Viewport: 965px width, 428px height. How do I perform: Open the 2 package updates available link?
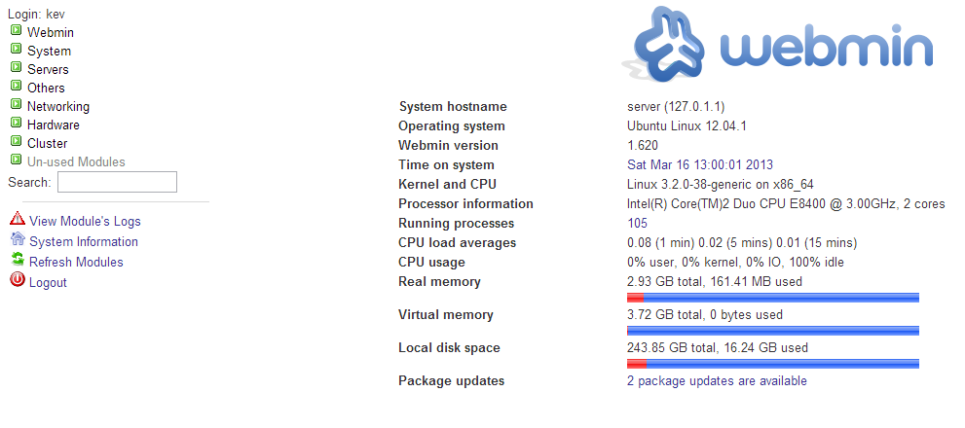click(x=717, y=380)
